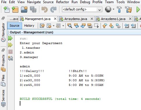Image resolution: width=141 pixels, height=110 pixels.
Task: Click the green Run Project icon
Action: click(138, 9)
